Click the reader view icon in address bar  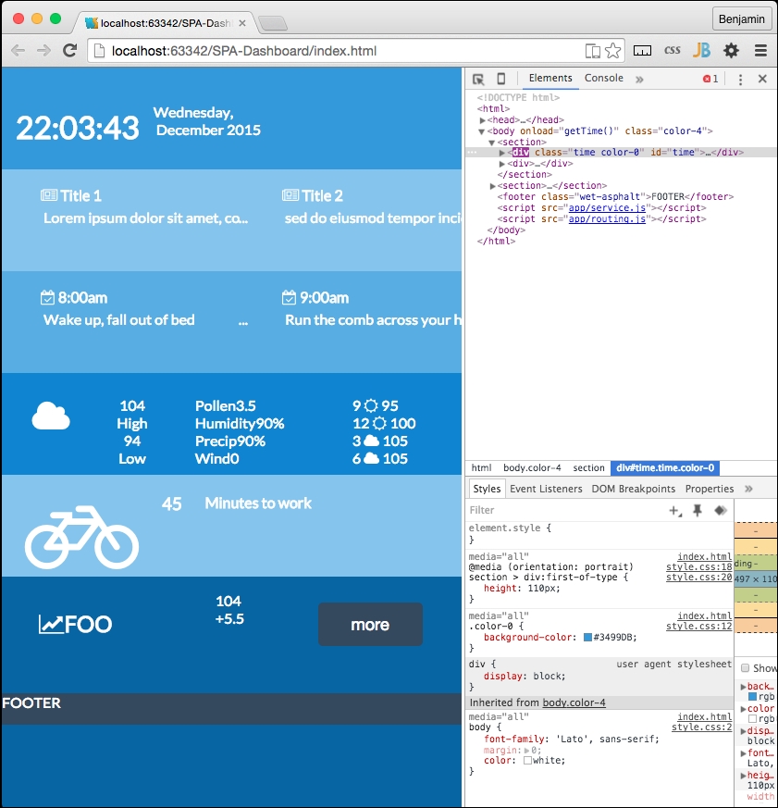[x=593, y=51]
